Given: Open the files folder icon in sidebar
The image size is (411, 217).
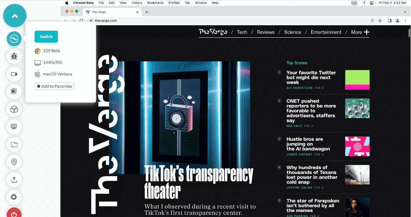Looking at the screenshot, I should pyautogui.click(x=14, y=144).
